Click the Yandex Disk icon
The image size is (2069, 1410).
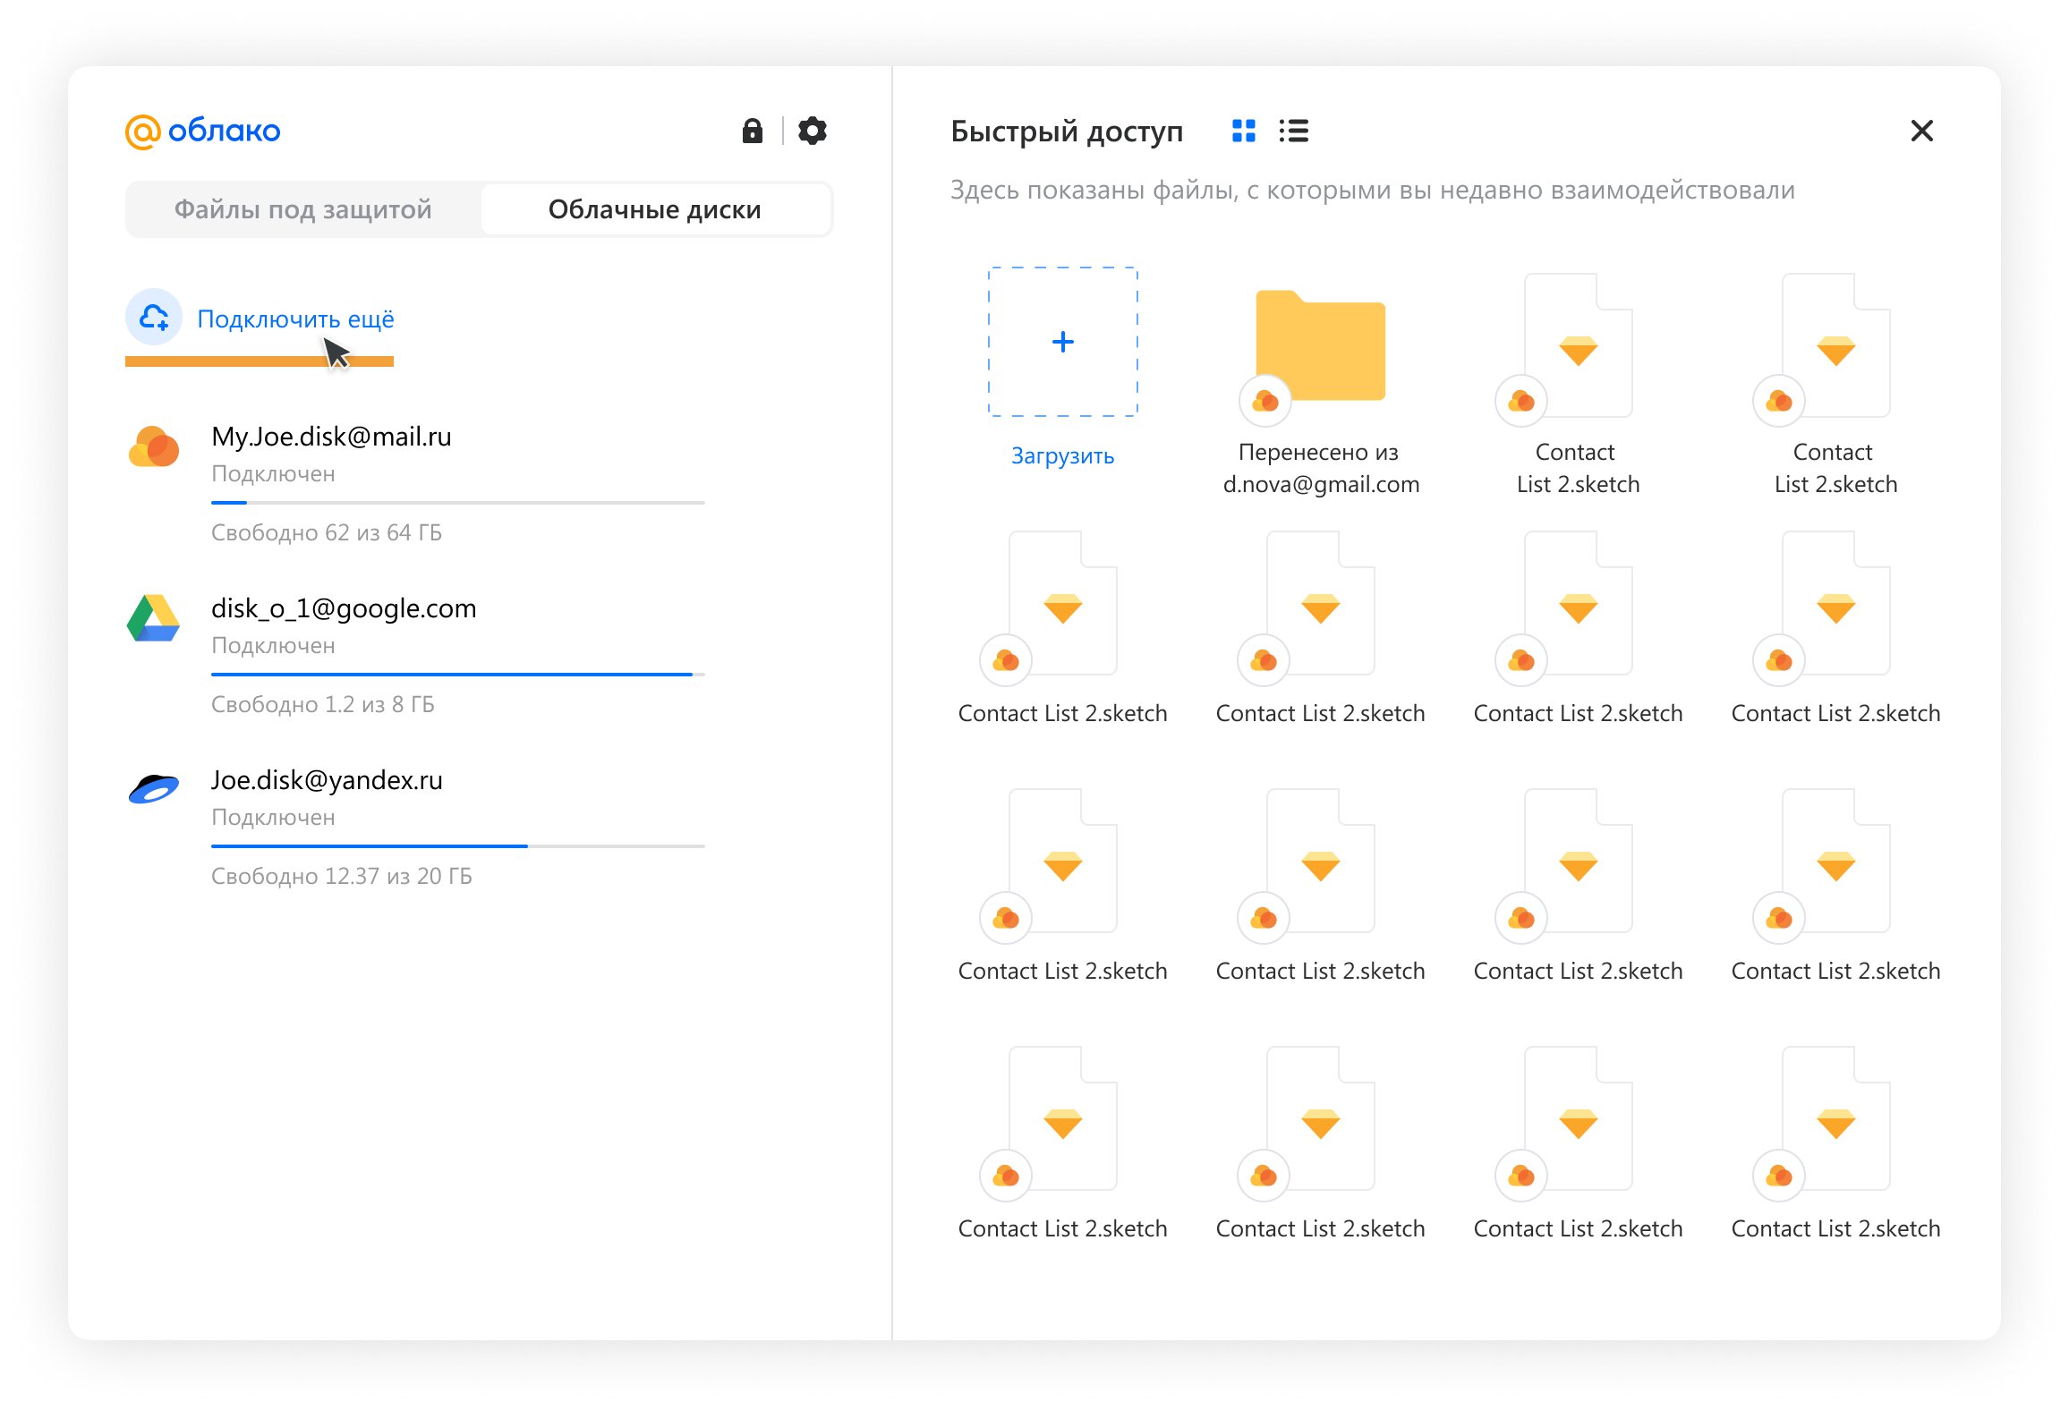click(154, 789)
